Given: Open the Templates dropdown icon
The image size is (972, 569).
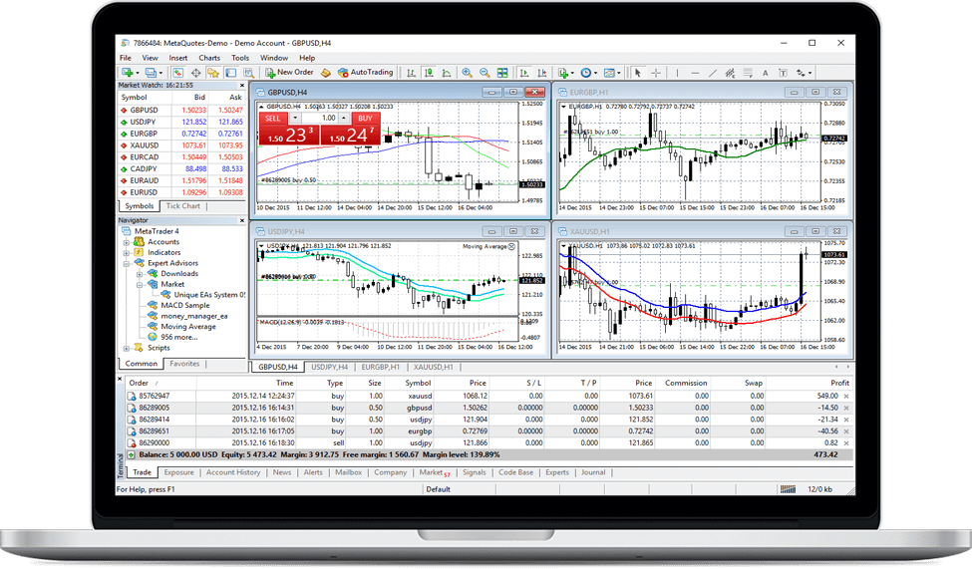Looking at the screenshot, I should click(612, 73).
